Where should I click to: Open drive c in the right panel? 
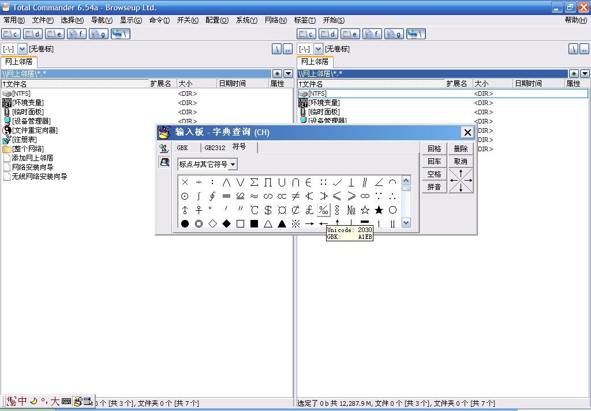click(x=306, y=34)
